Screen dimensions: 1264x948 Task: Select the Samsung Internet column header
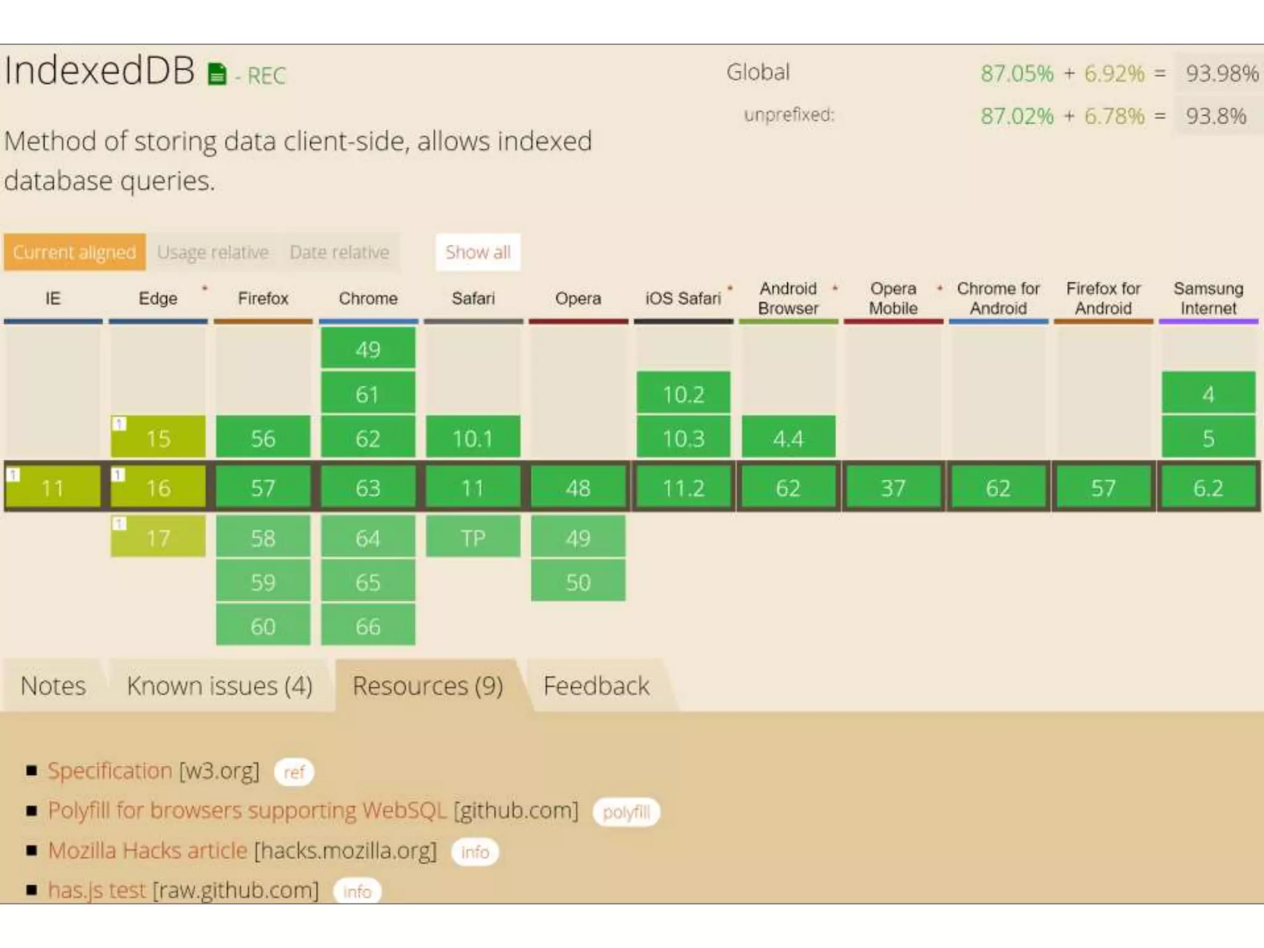[1208, 299]
